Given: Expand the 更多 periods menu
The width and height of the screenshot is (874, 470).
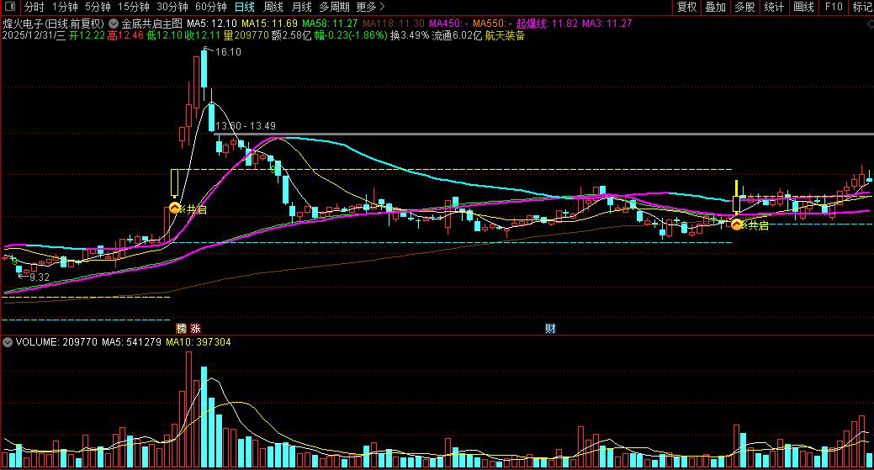Looking at the screenshot, I should click(x=371, y=8).
